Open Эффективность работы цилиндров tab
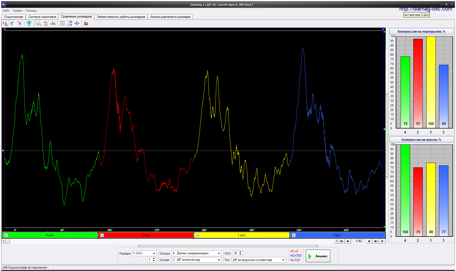The image size is (456, 271). 121,17
